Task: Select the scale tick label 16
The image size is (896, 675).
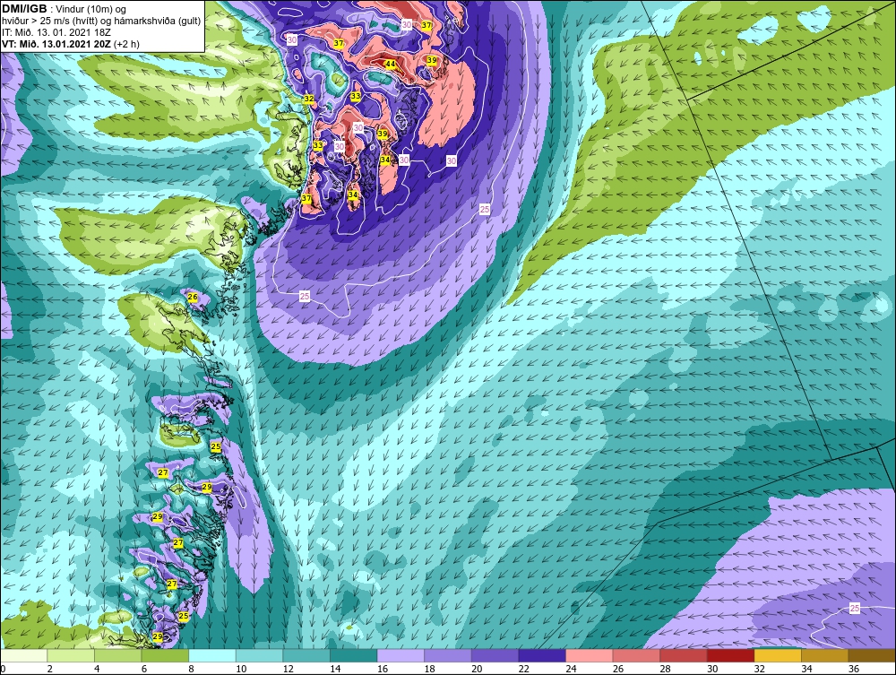Action: click(383, 669)
